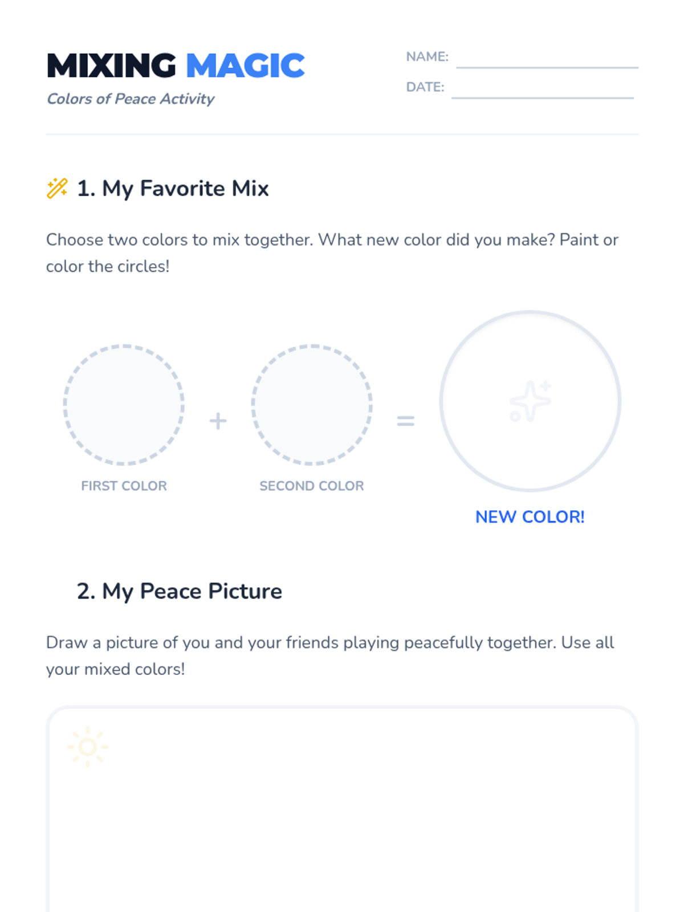
Task: Click the MIXING MAGIC title
Action: [x=176, y=66]
